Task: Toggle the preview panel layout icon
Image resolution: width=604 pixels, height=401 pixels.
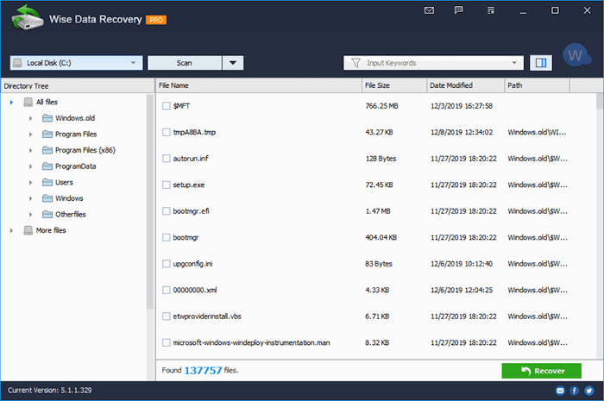Action: tap(541, 63)
